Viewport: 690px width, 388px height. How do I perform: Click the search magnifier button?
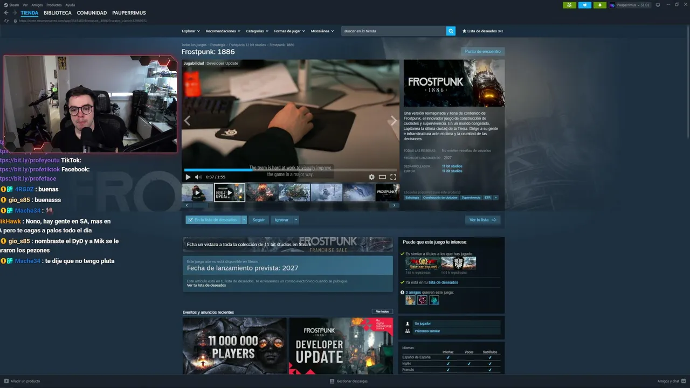click(x=451, y=31)
